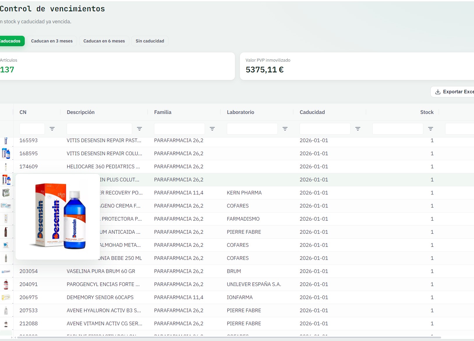
Task: Click the horizontal scrollbar of the table
Action: click(229, 338)
